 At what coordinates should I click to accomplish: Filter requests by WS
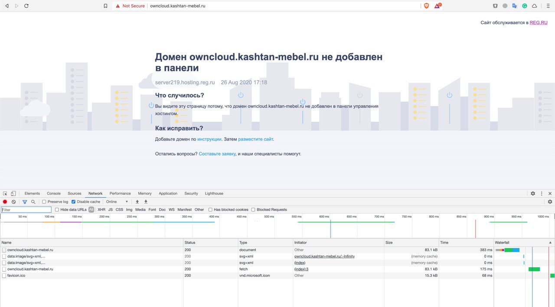[172, 210]
